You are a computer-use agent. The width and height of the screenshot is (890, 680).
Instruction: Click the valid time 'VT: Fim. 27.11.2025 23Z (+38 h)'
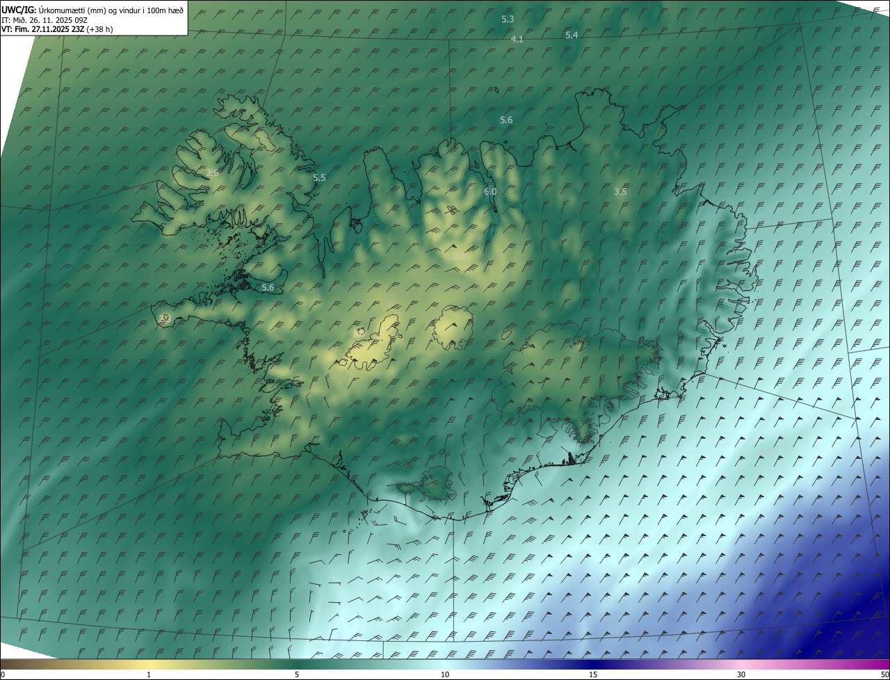(x=57, y=29)
